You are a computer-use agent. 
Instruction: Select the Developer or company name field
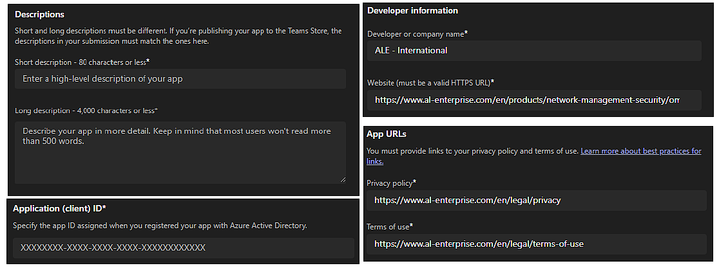click(533, 50)
